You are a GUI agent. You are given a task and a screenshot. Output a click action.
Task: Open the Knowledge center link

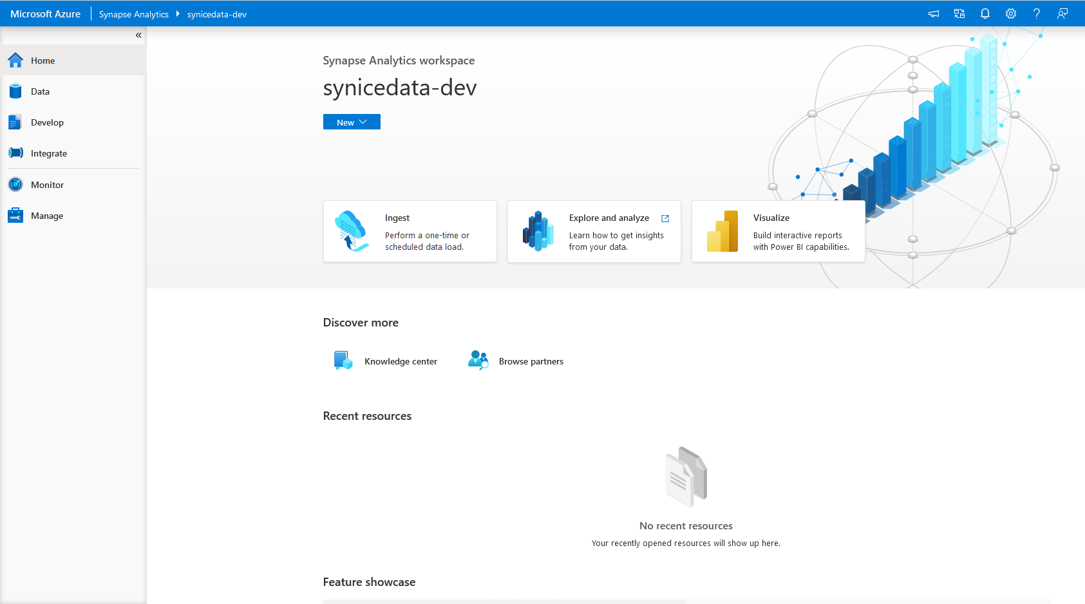[x=401, y=361]
